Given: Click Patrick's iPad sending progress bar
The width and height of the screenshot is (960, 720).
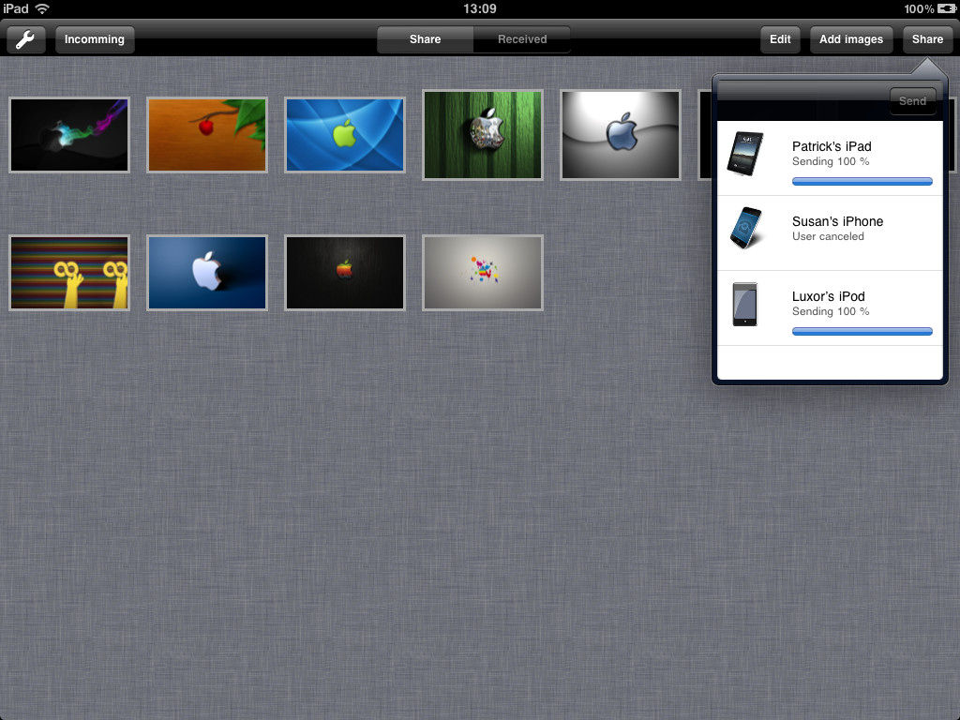Looking at the screenshot, I should pos(862,181).
